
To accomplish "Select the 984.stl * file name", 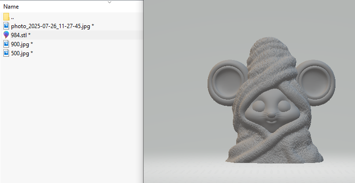I will tap(21, 35).
